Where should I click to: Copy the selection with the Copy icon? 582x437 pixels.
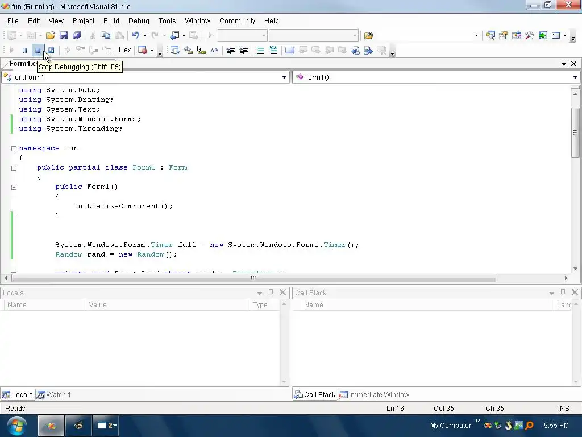(106, 35)
